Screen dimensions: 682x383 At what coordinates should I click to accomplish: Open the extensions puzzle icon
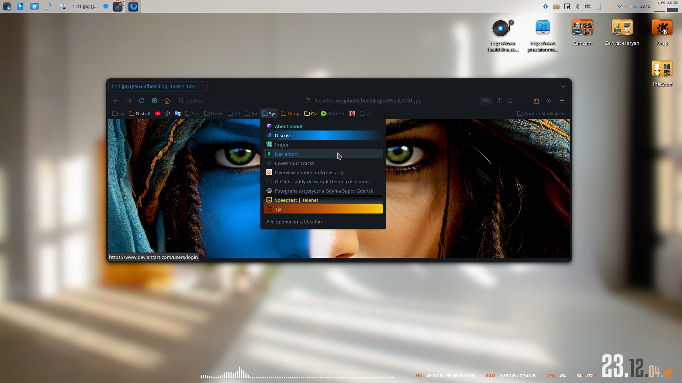(x=536, y=101)
